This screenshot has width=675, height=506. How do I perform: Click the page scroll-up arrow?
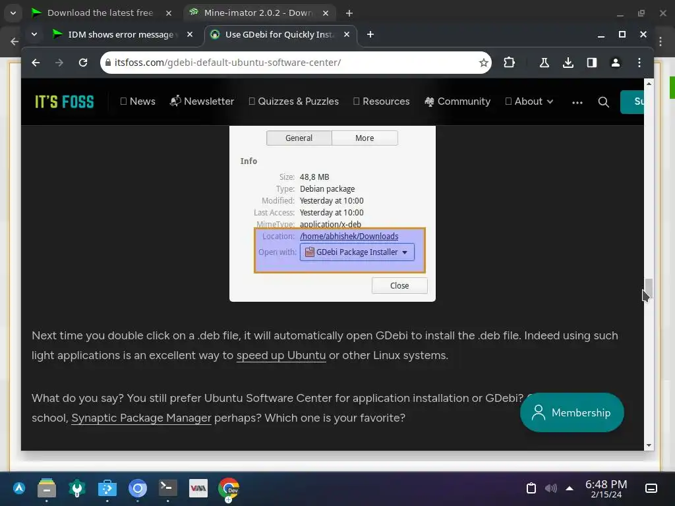tap(649, 84)
